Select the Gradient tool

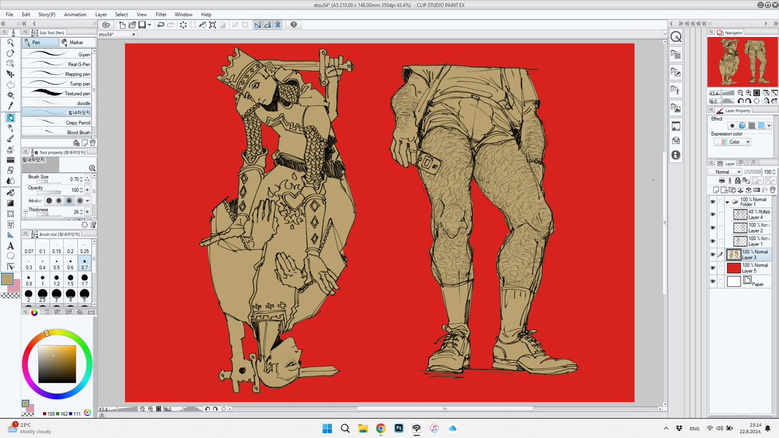point(10,203)
